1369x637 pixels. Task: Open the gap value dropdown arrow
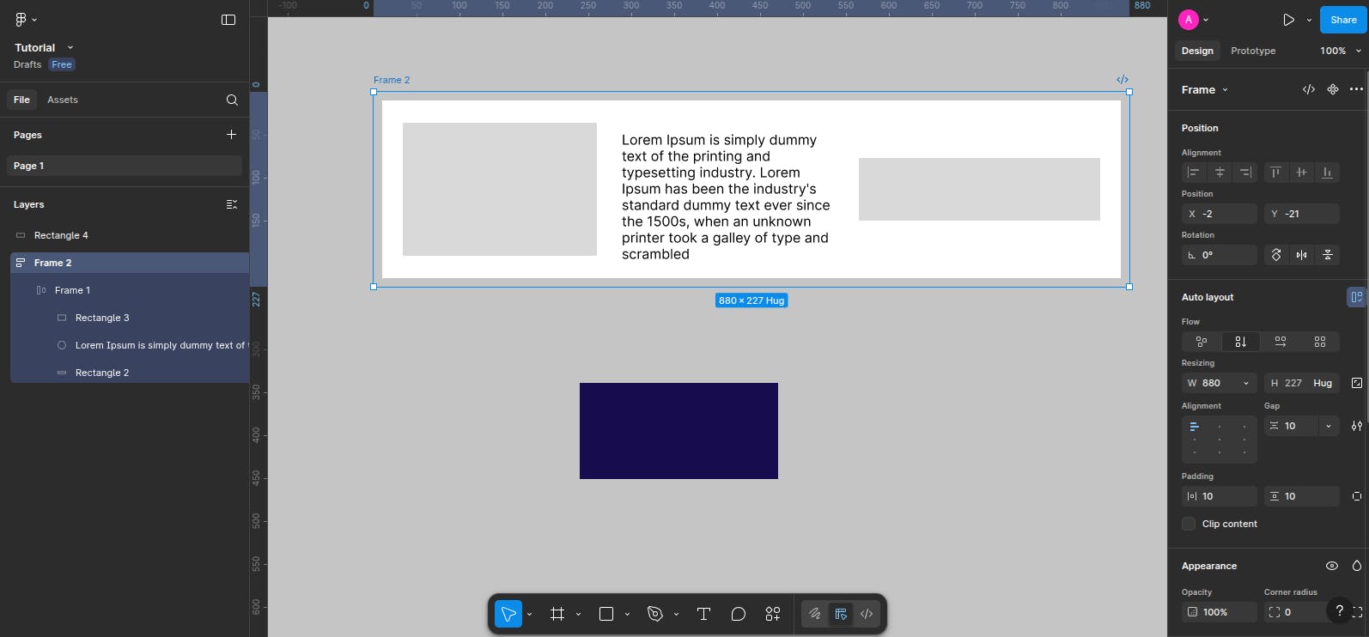click(1329, 426)
